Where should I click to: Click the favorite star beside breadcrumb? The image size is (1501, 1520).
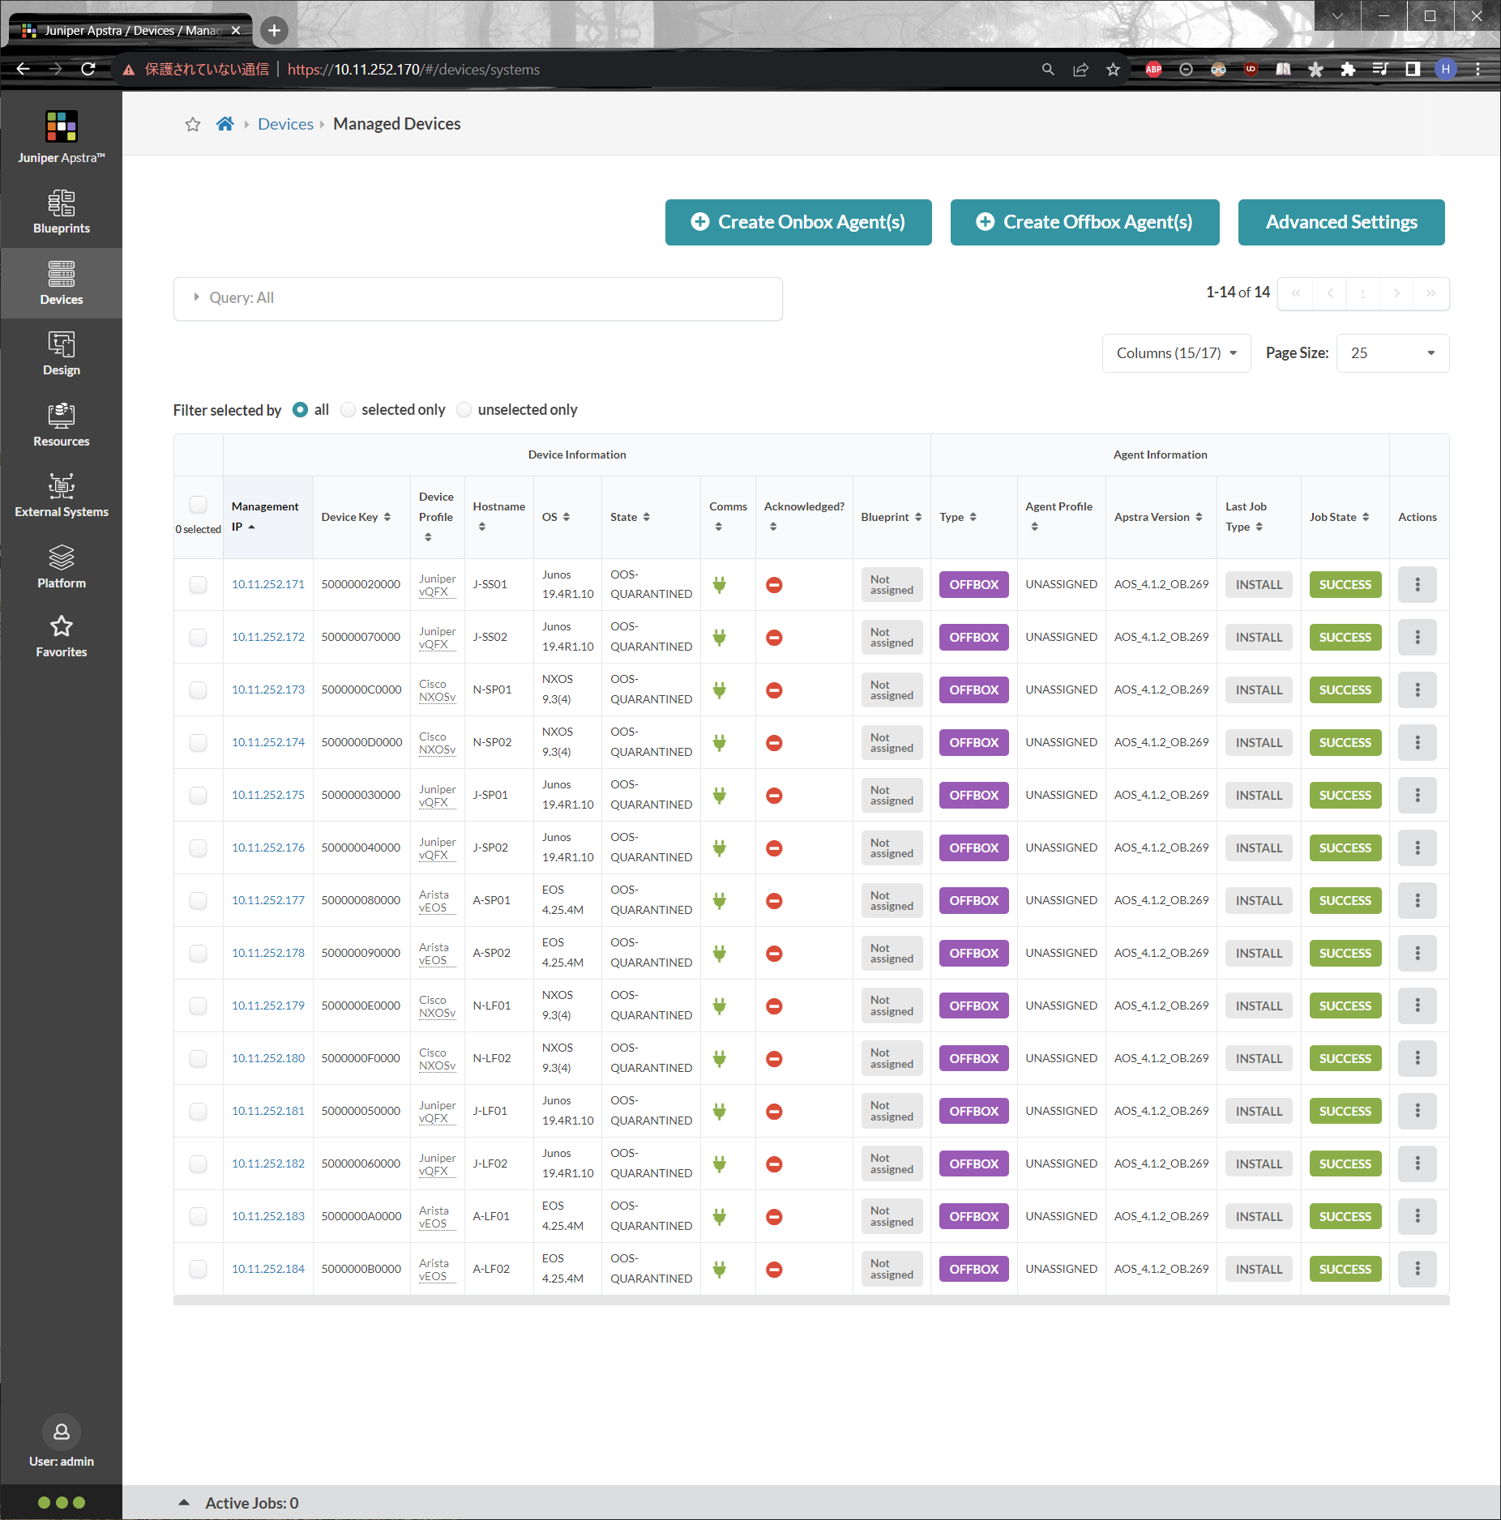click(x=193, y=124)
